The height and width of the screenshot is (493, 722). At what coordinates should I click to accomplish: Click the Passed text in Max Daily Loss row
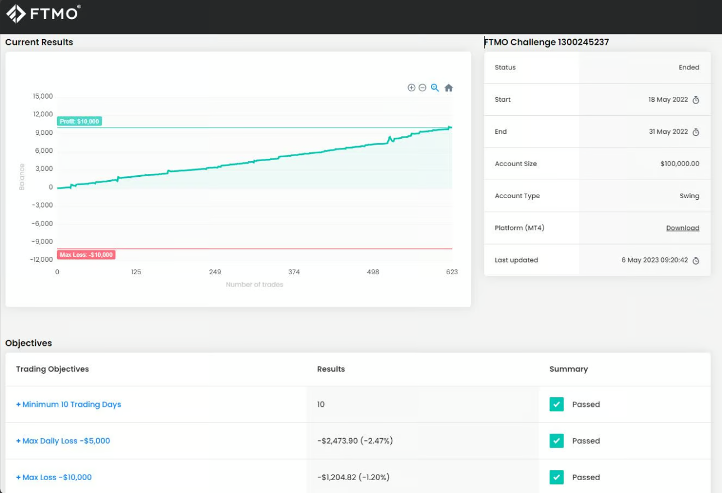click(586, 441)
